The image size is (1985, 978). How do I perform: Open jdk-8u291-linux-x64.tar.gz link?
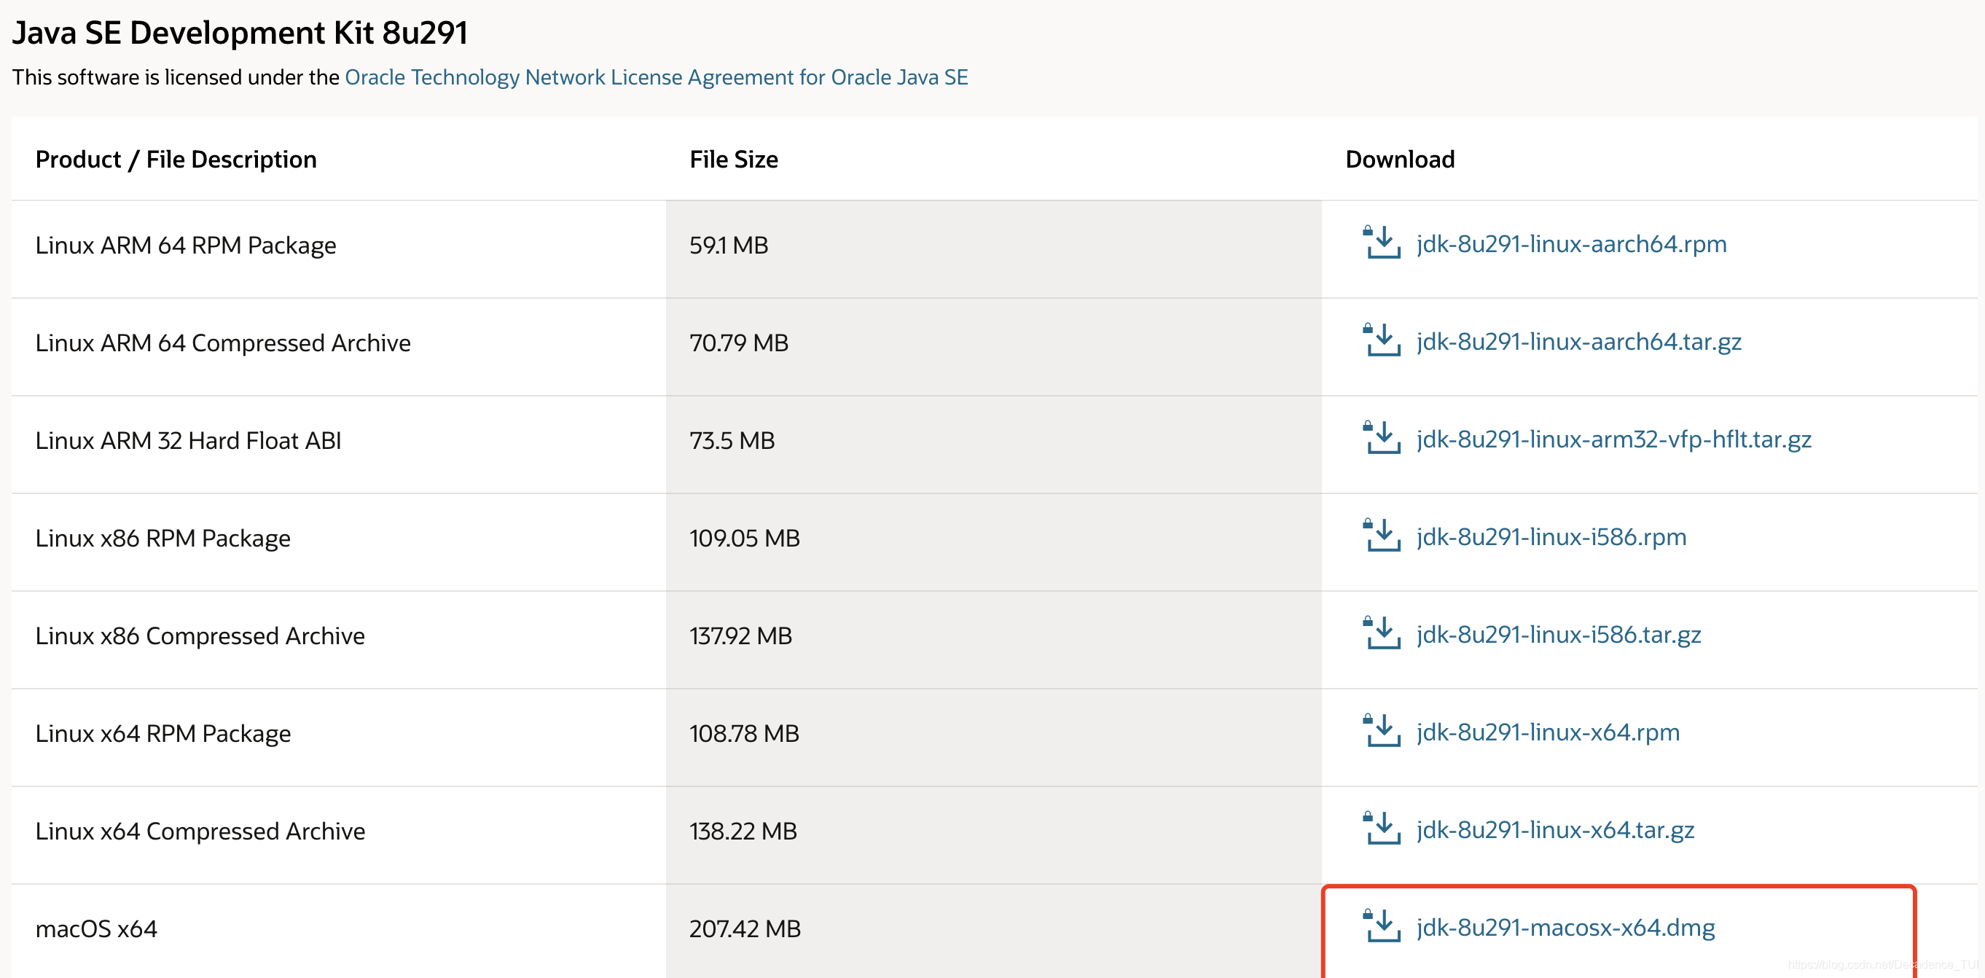(1555, 830)
